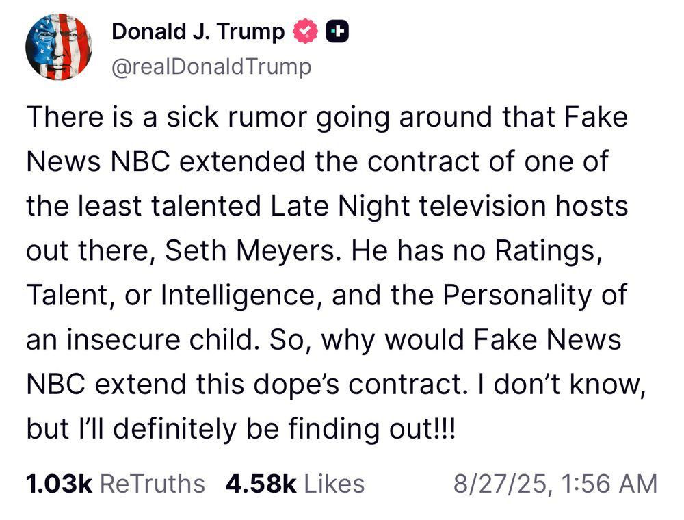Image resolution: width=684 pixels, height=520 pixels.
Task: Click the pink verified checkmark badge
Action: point(306,31)
